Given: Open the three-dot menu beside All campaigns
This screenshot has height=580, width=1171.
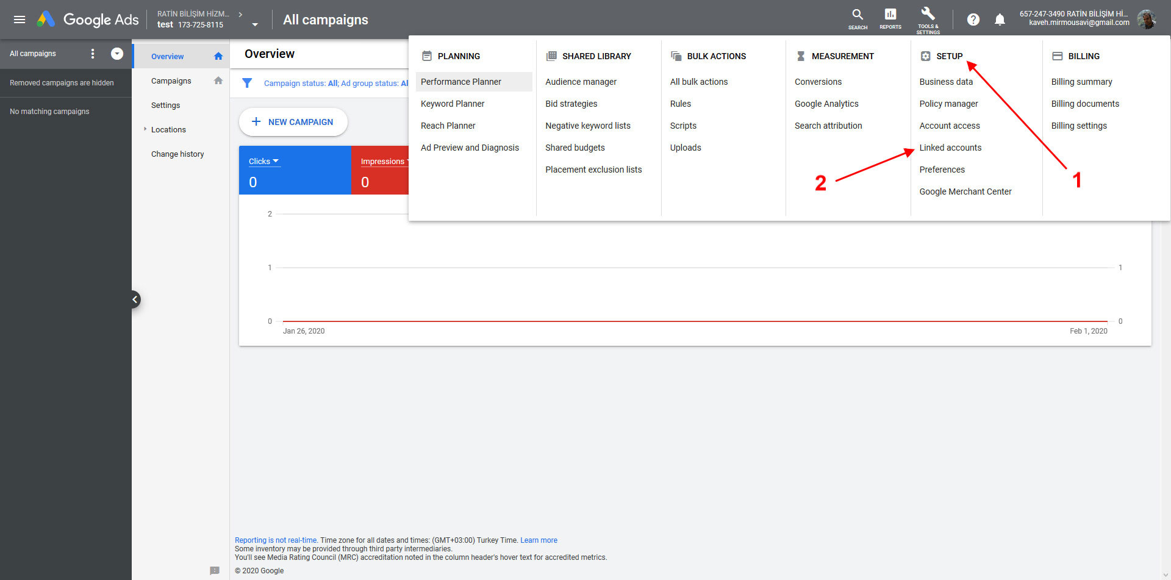Looking at the screenshot, I should click(x=93, y=54).
